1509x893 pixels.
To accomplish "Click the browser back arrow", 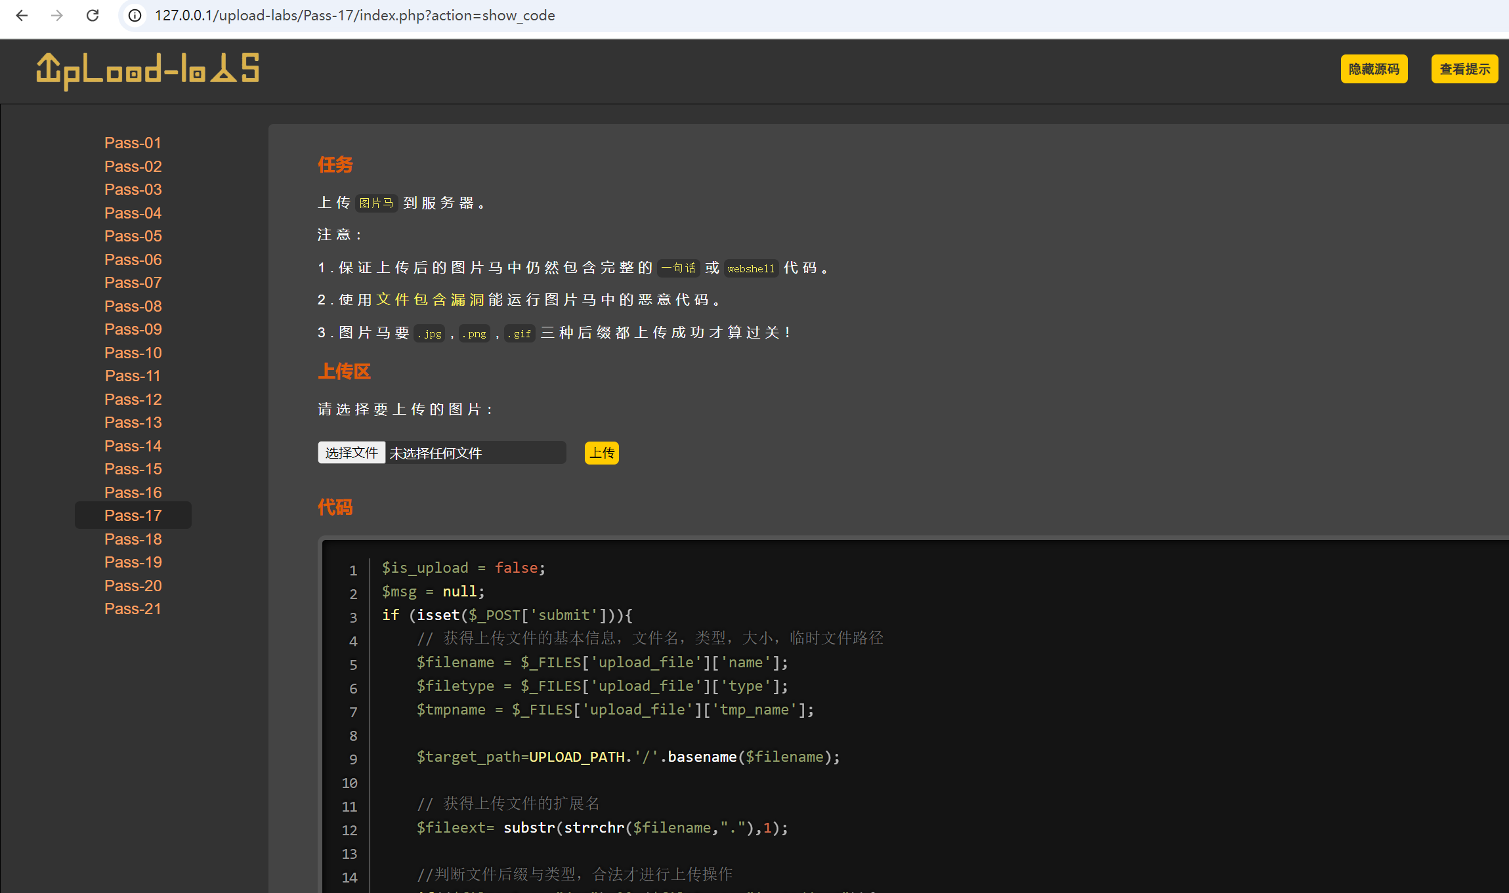I will tap(22, 15).
